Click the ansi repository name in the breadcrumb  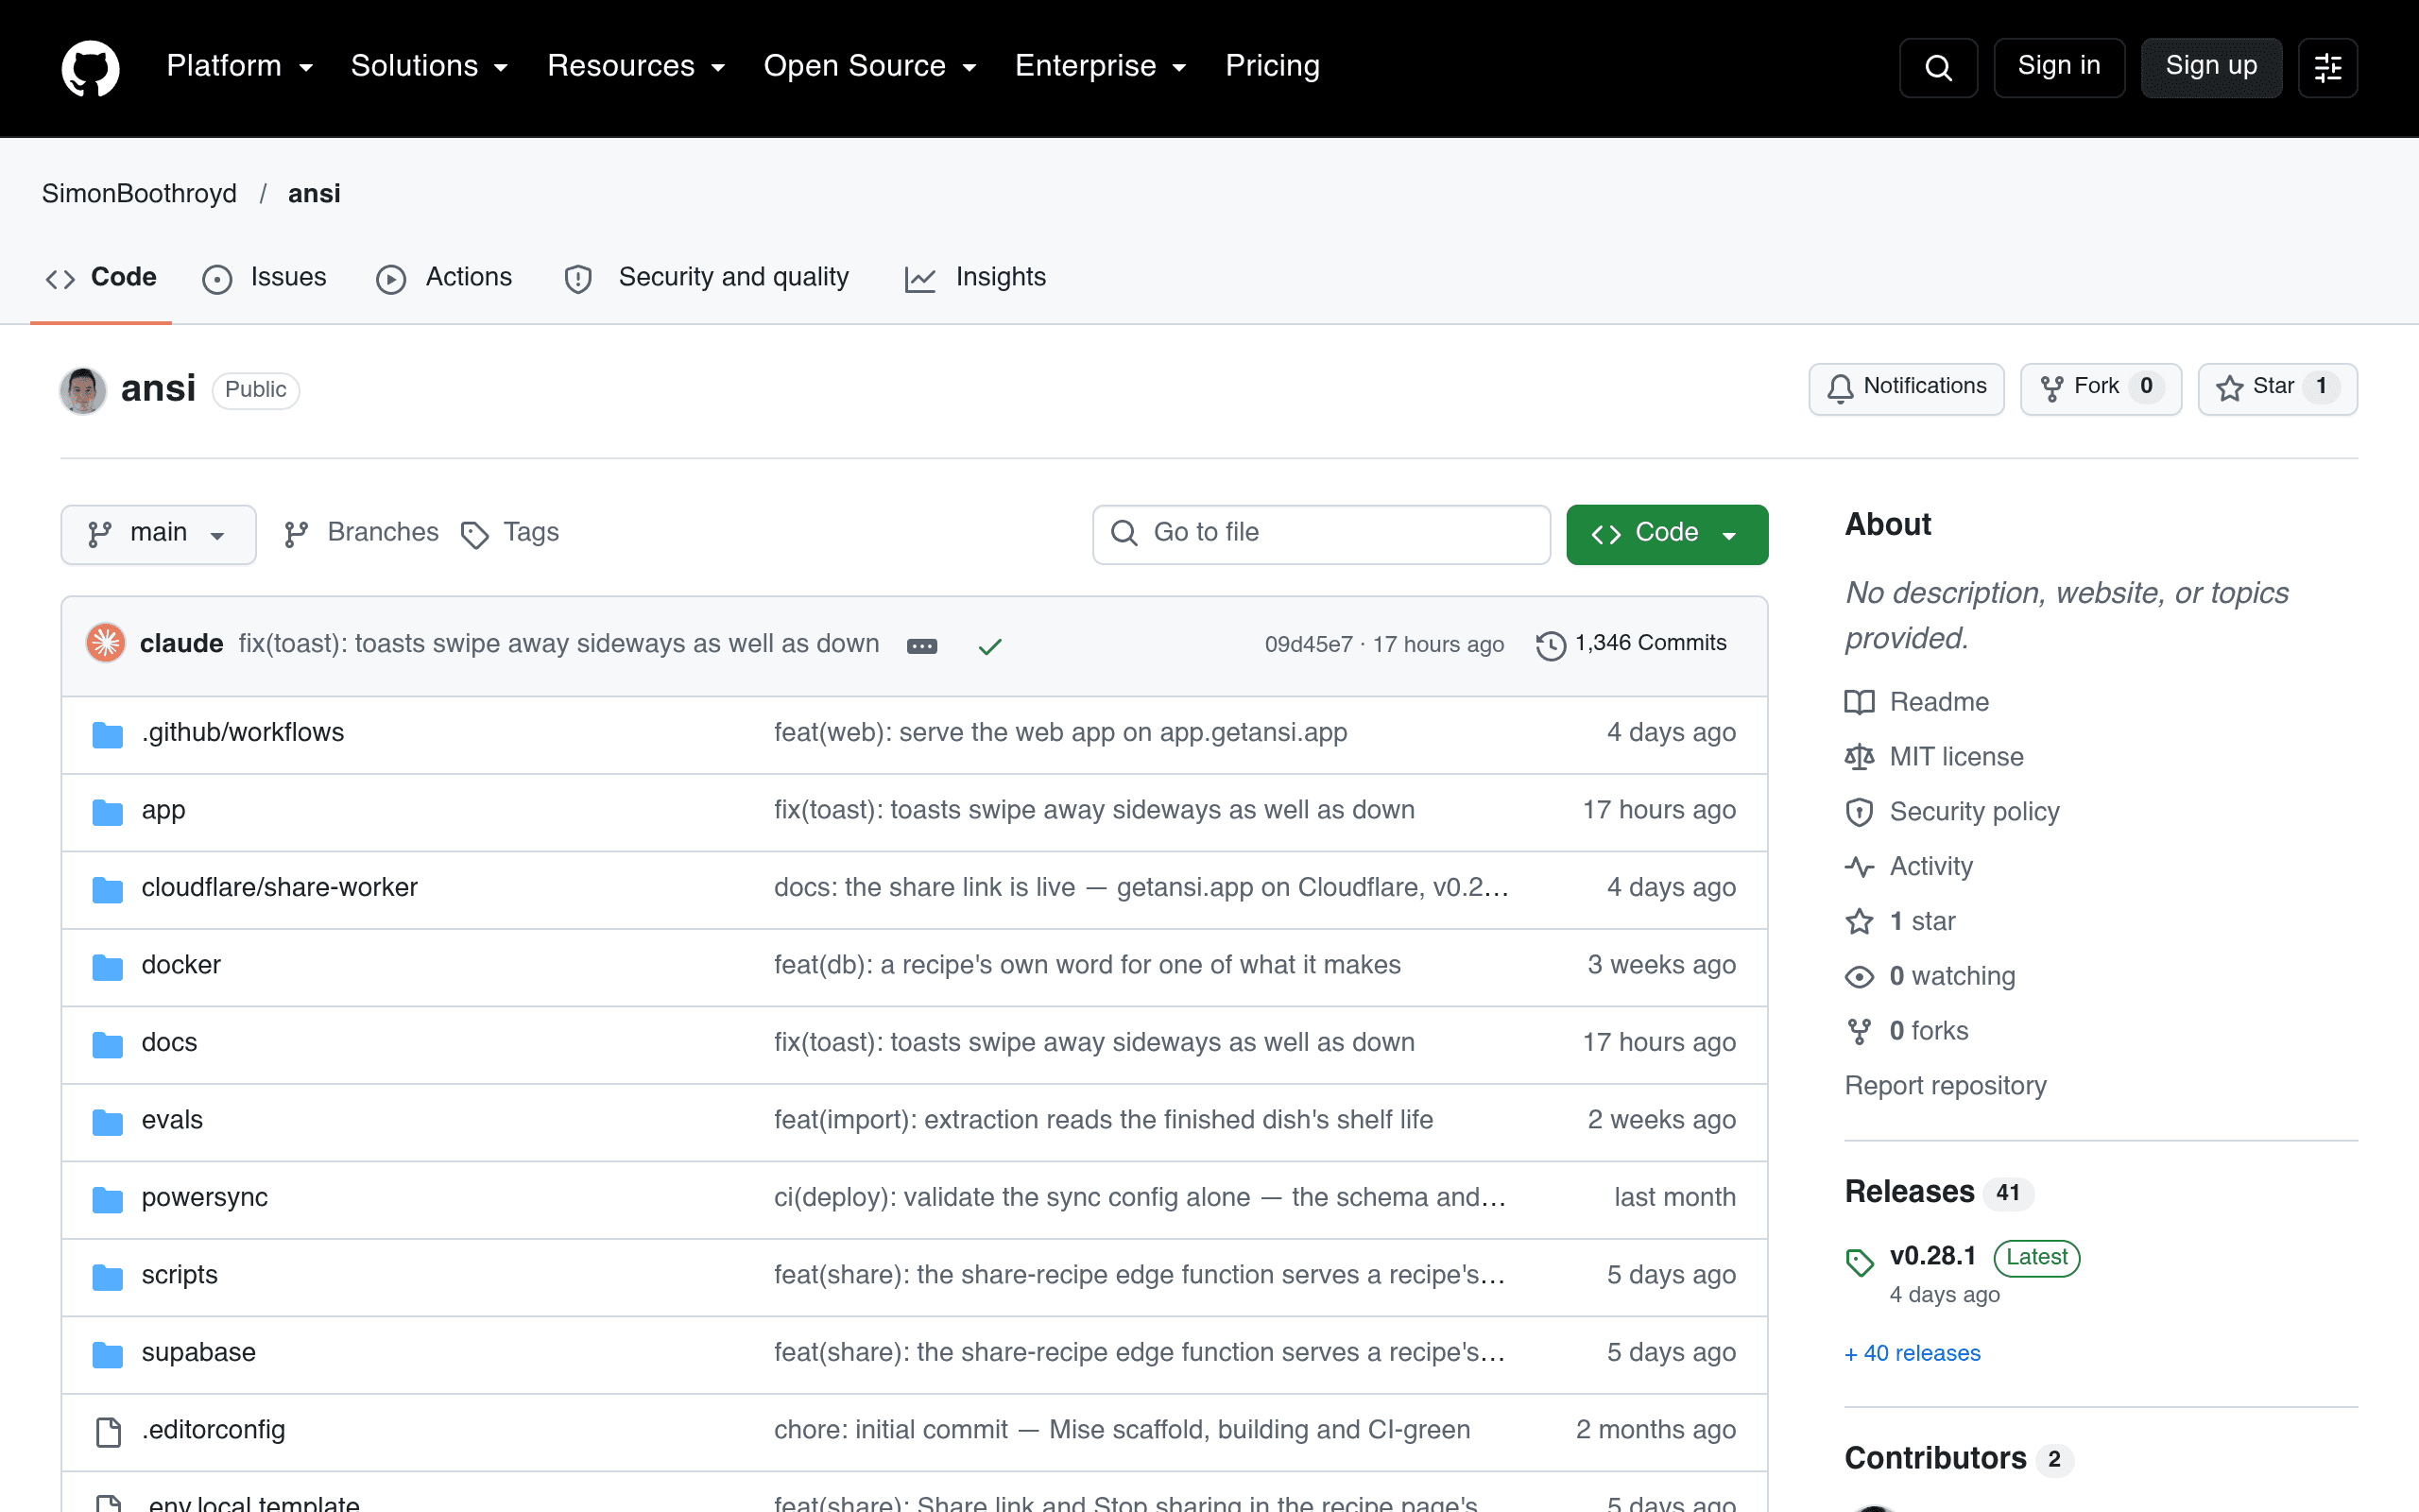(314, 194)
